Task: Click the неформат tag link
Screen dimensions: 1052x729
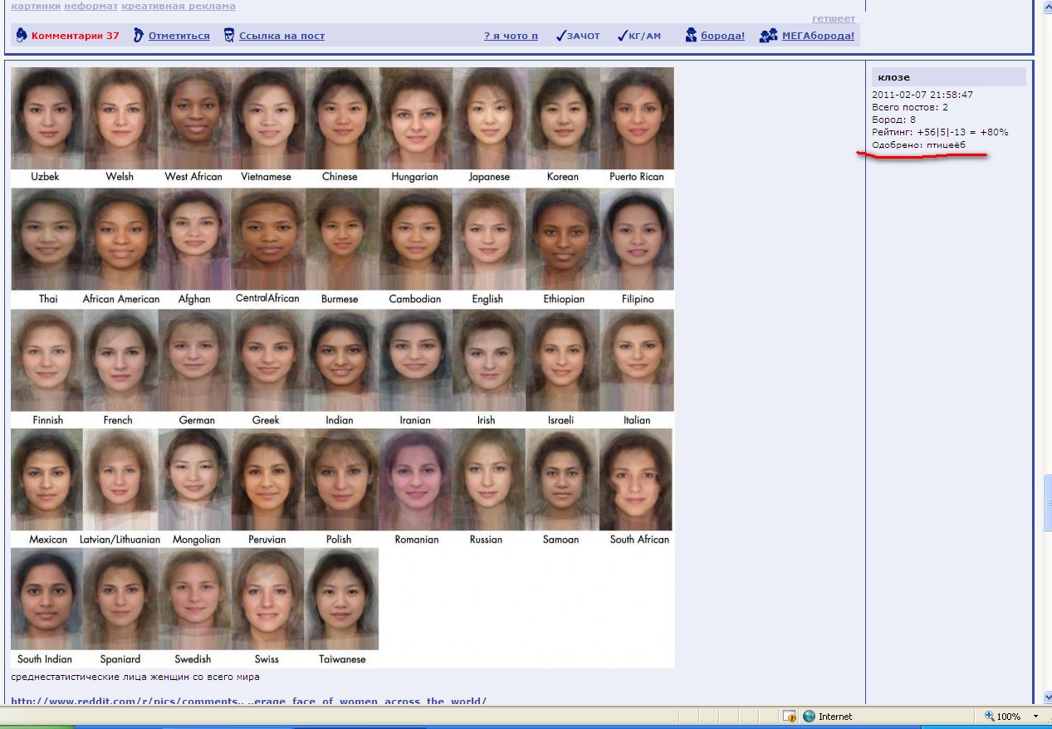Action: click(x=91, y=6)
